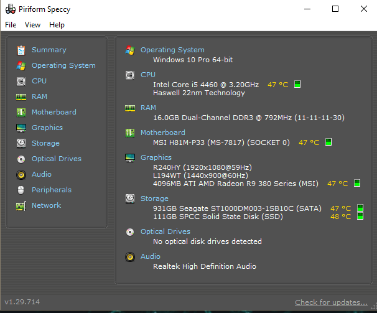The image size is (377, 313).
Task: Select Peripherals in the sidebar
Action: (52, 190)
